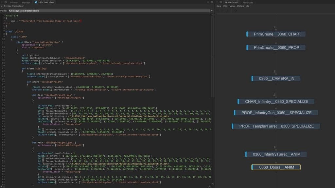This screenshot has width=335, height=188.
Task: Switch to the Viewer tab
Action: coord(14,2)
